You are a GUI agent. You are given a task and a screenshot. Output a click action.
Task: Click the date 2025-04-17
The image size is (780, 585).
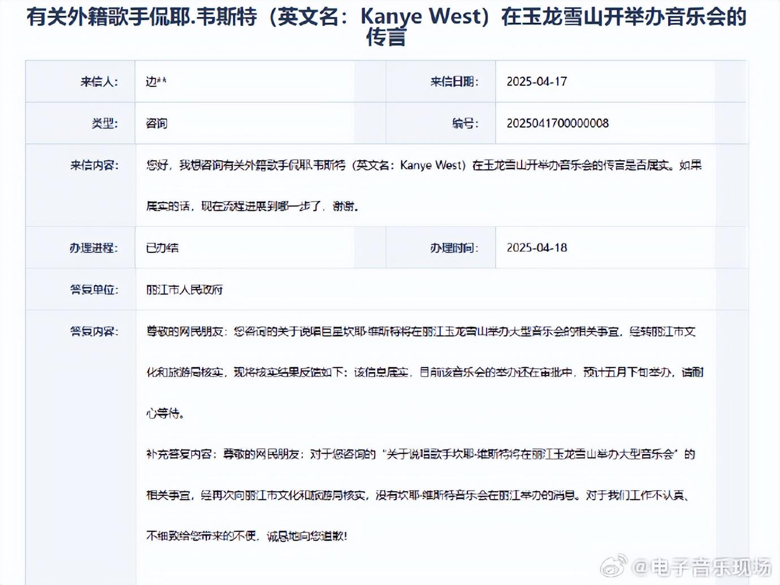[x=536, y=81]
